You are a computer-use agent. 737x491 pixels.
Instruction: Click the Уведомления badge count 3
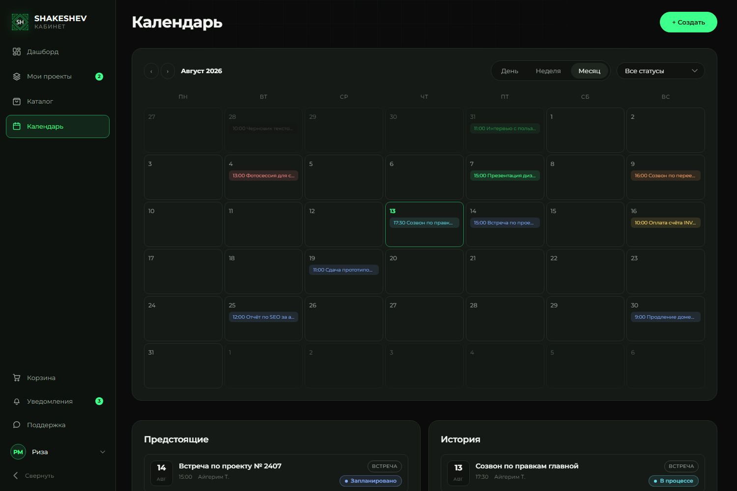(99, 401)
